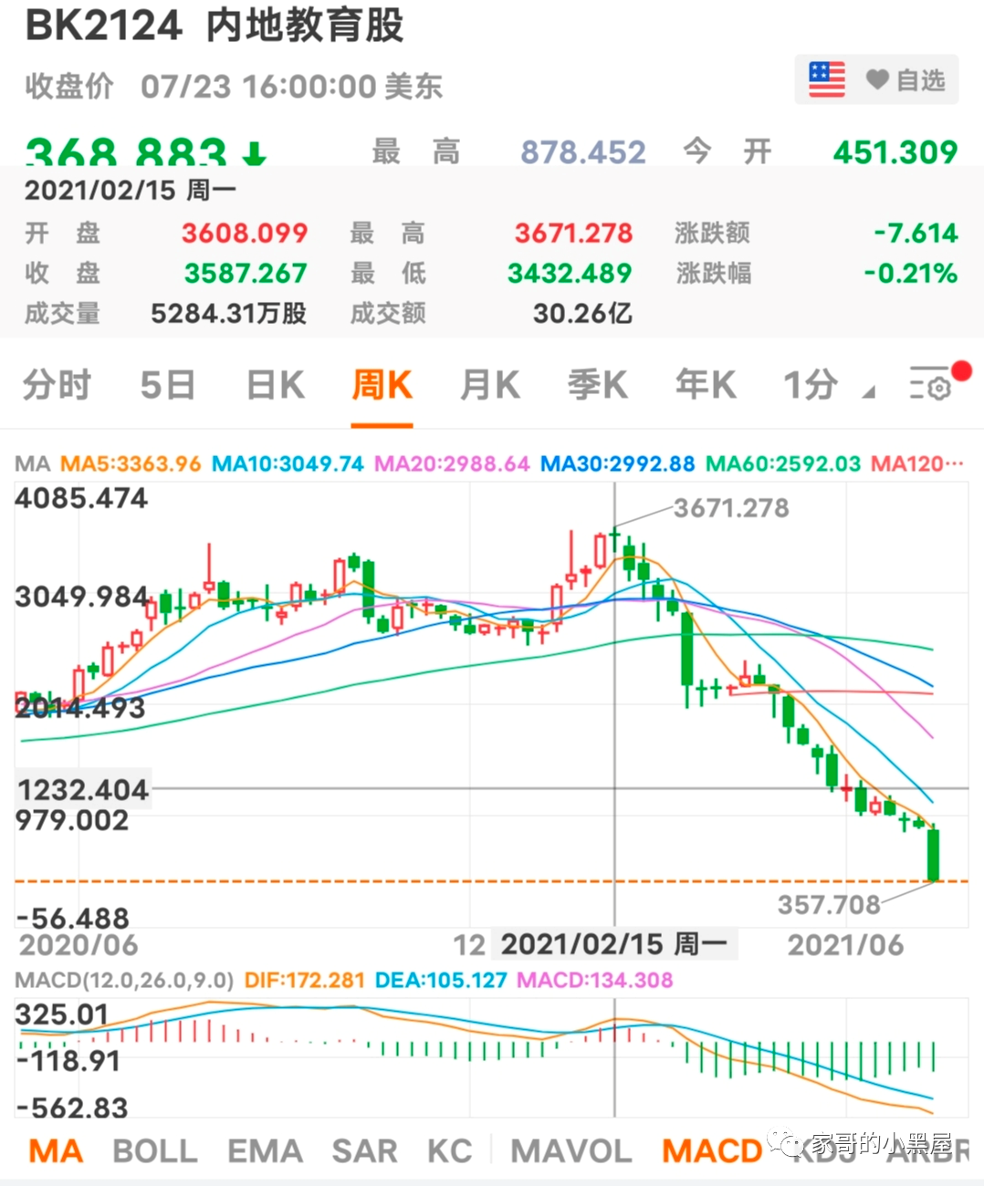Click the 收盘 3587.267 close value
This screenshot has width=984, height=1186.
coord(246,273)
